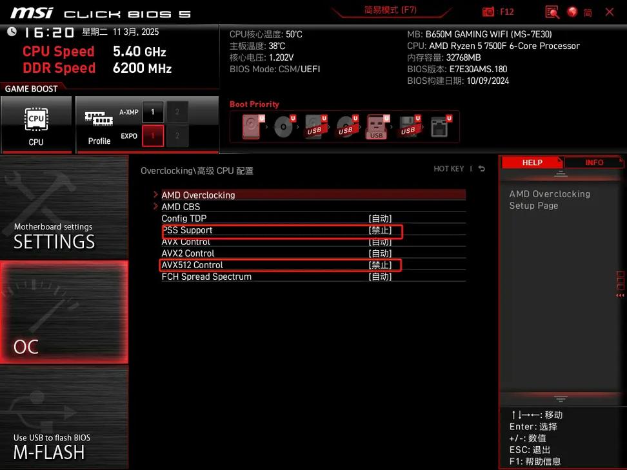This screenshot has width=627, height=470.
Task: Switch to easy mode (F7) button
Action: point(390,10)
